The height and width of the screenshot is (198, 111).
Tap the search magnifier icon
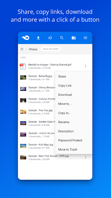click(62, 38)
